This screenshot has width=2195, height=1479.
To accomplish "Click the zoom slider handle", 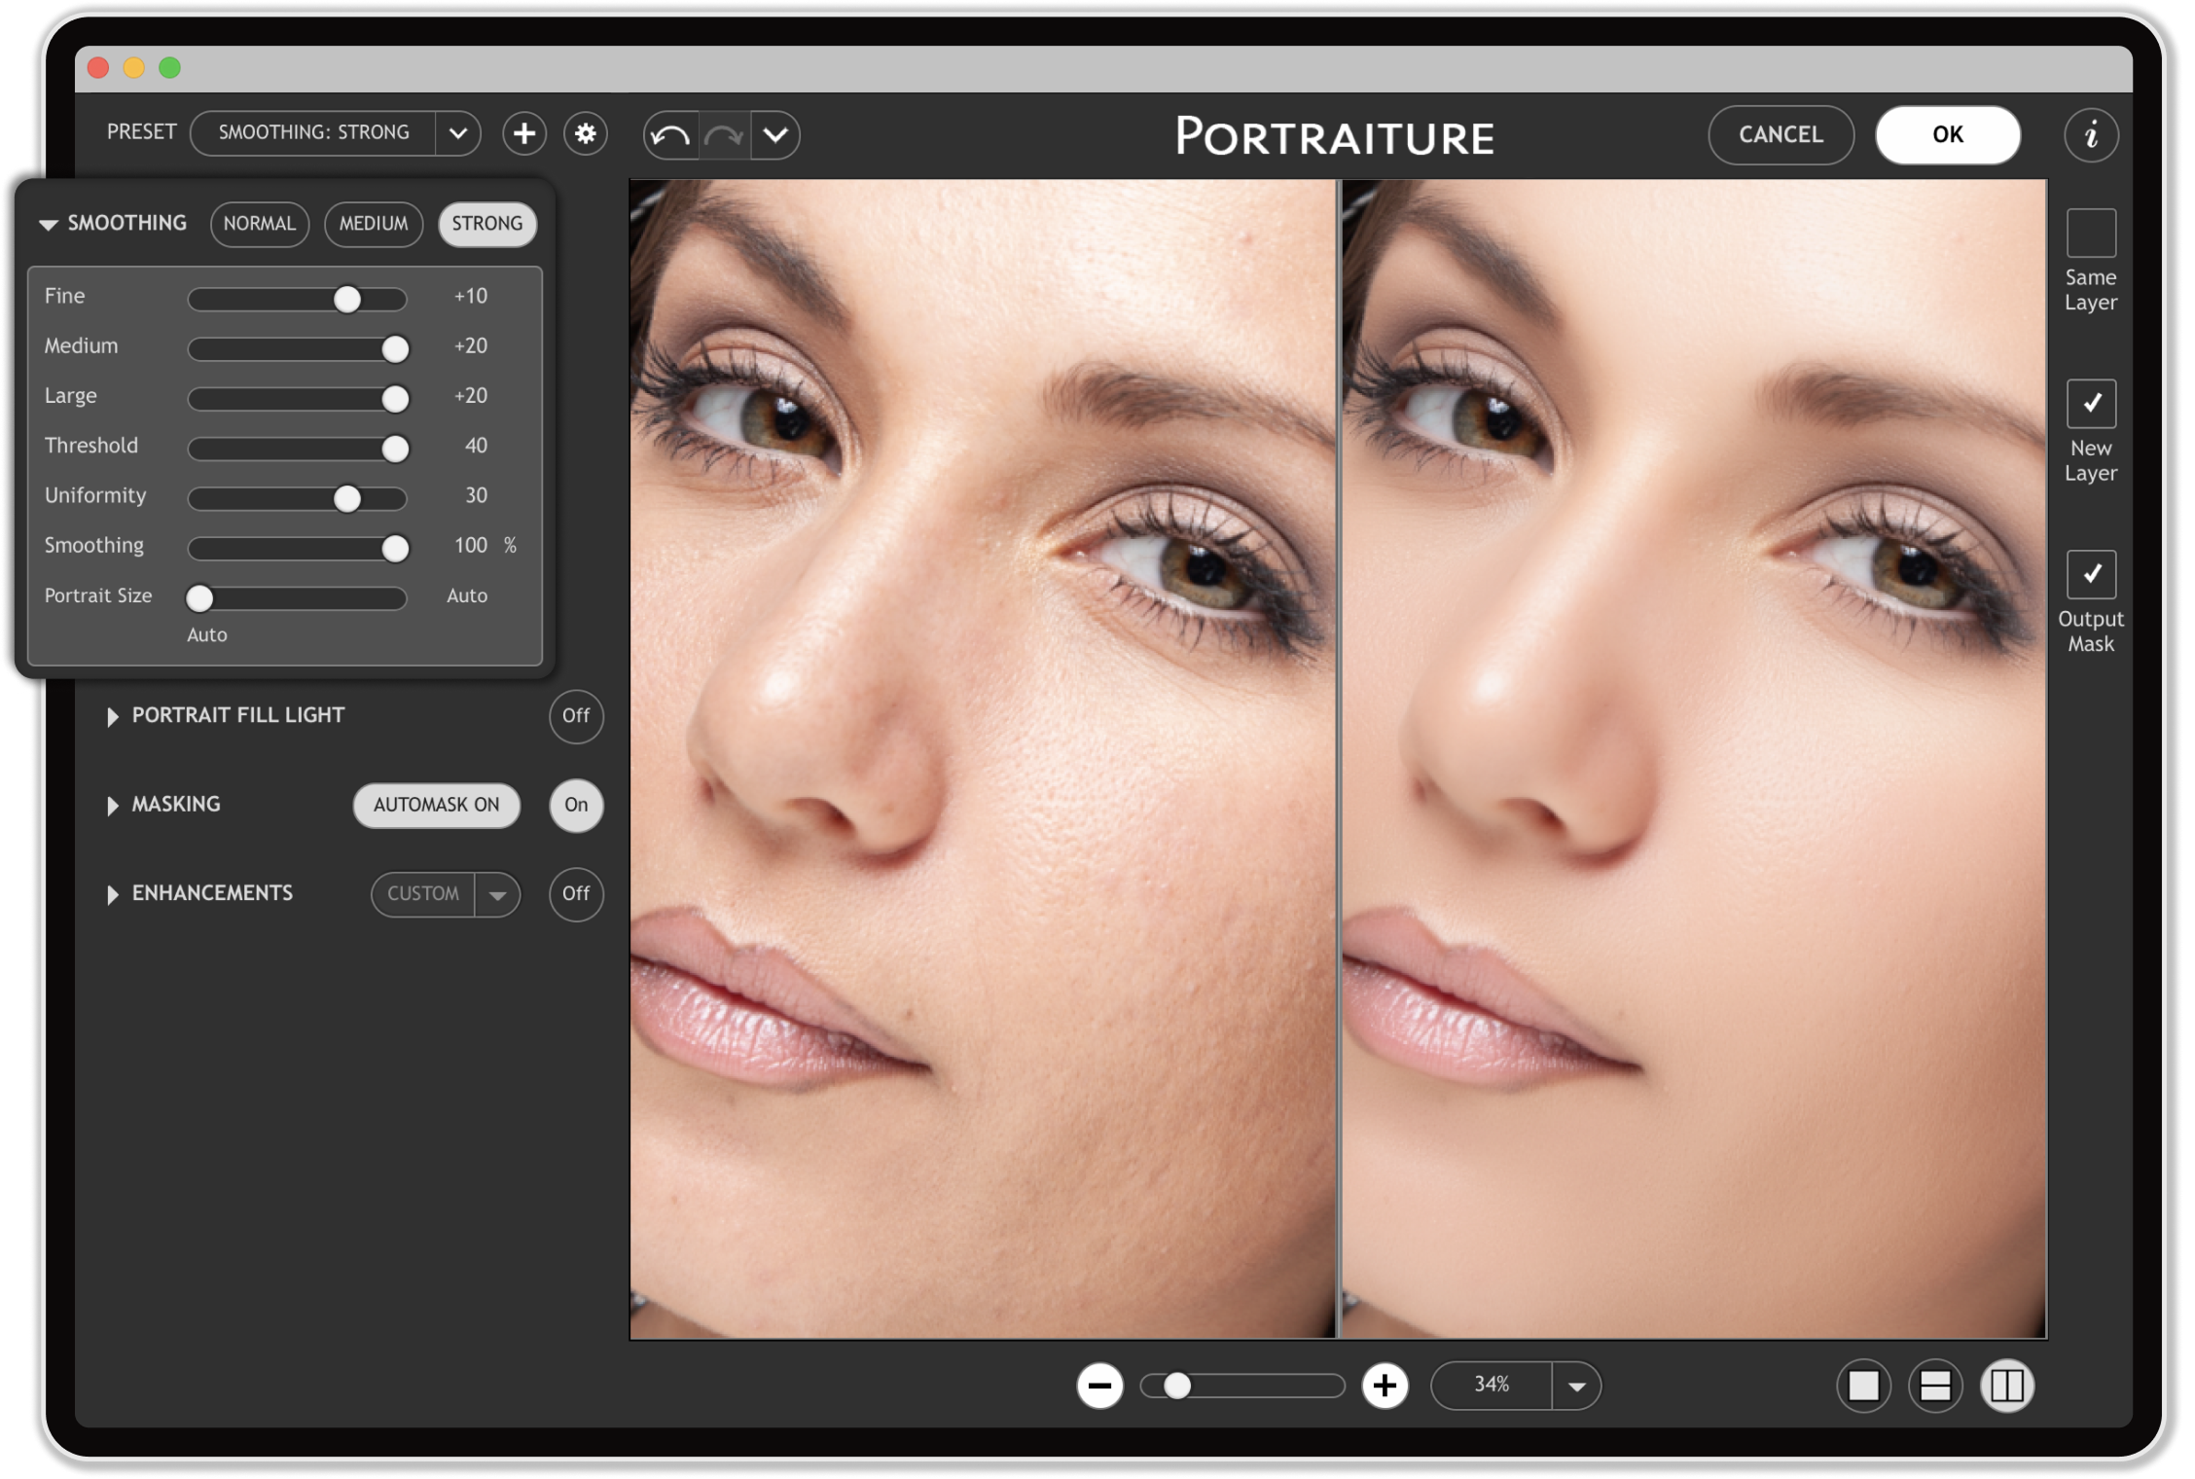I will pos(1177,1386).
